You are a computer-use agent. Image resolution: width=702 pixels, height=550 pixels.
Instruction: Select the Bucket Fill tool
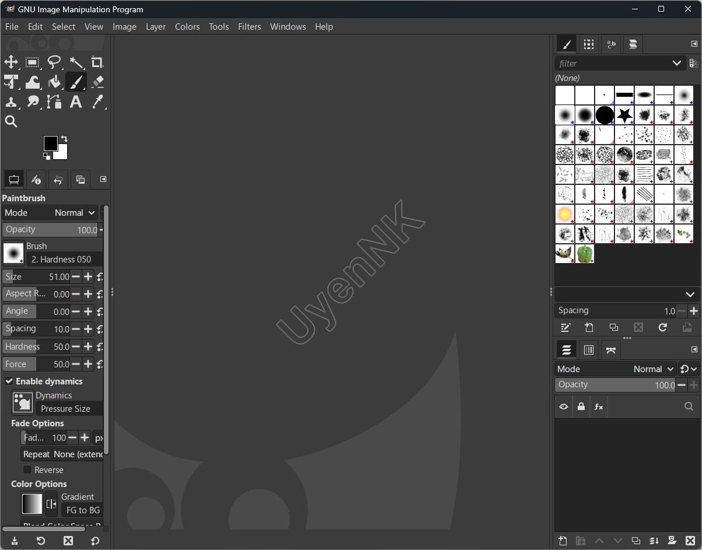(54, 82)
